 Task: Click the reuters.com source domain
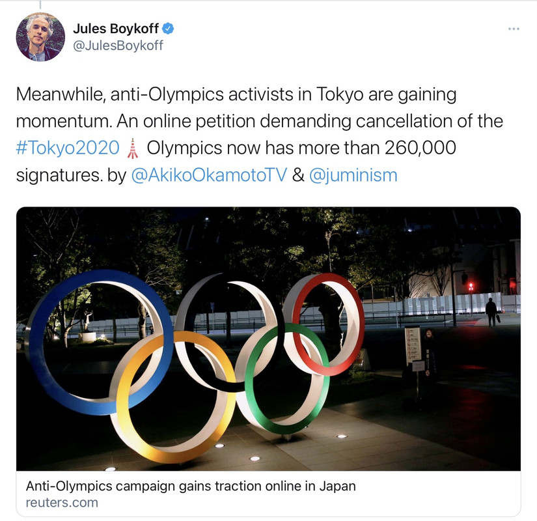(62, 503)
